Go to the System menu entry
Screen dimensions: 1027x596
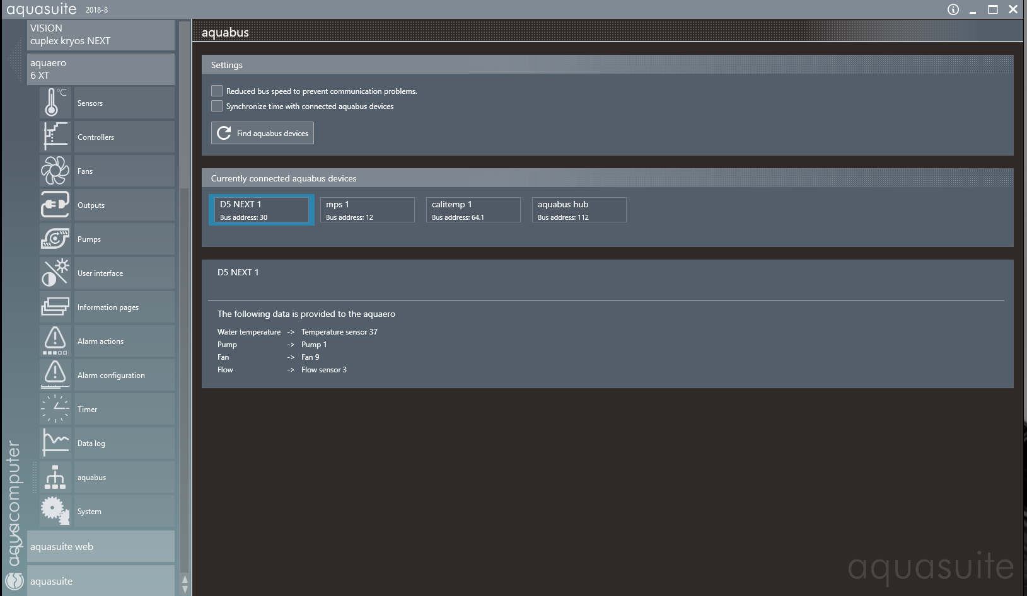124,512
